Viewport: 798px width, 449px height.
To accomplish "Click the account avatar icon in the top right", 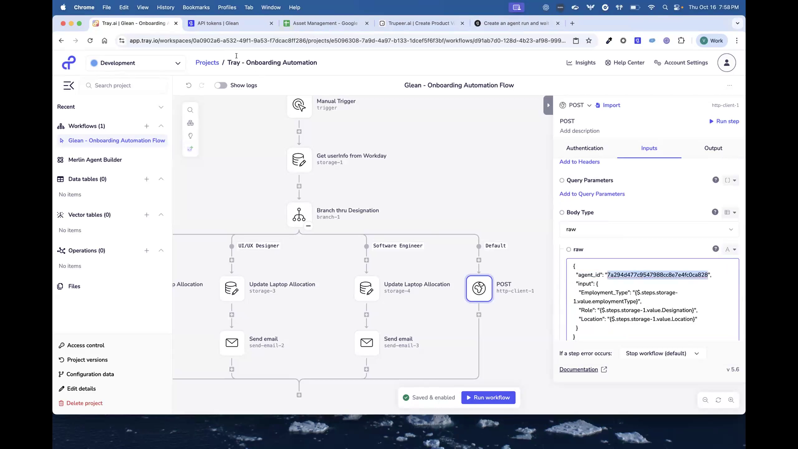I will [726, 62].
